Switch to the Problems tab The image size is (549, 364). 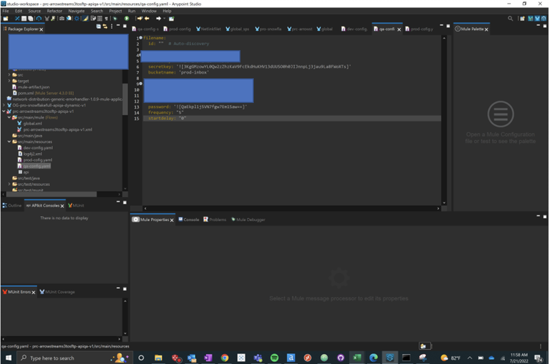coord(215,220)
